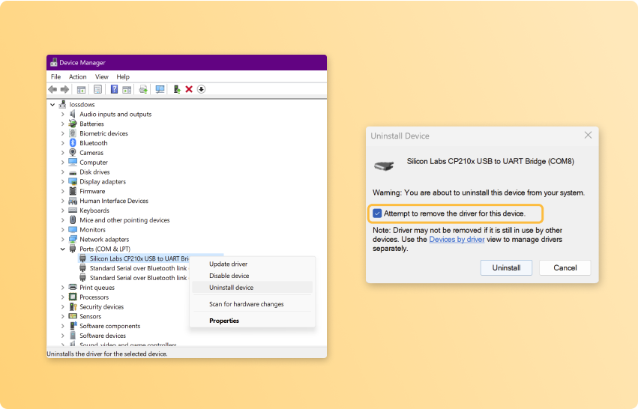Open the 'Devices by driver' link
638x409 pixels.
coord(457,240)
